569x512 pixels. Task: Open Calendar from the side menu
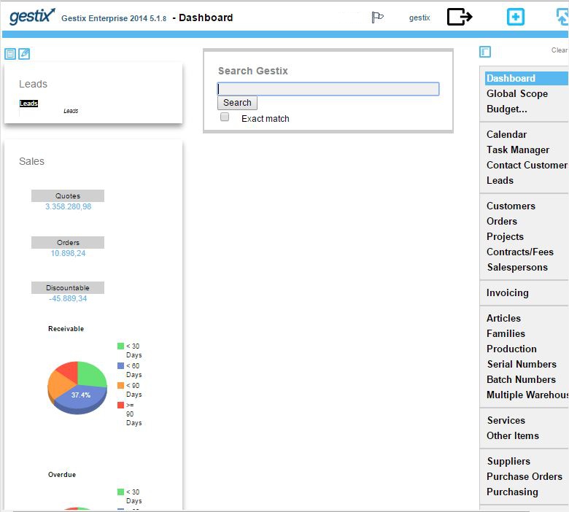(506, 134)
